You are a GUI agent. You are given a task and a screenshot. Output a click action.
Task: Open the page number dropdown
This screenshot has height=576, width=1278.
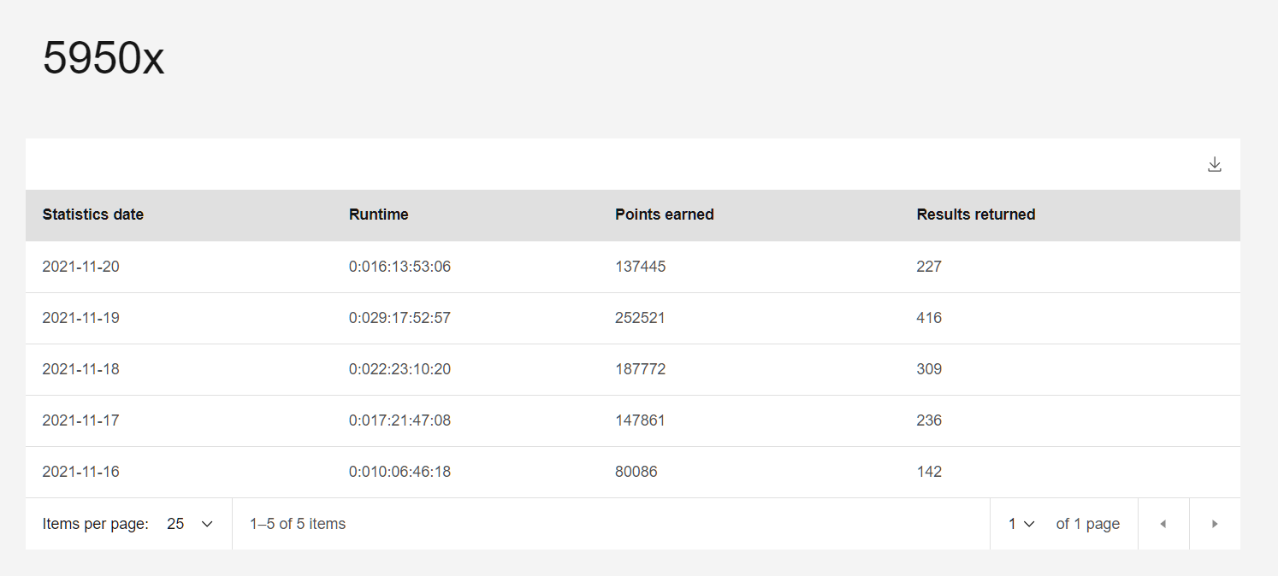tap(1021, 524)
